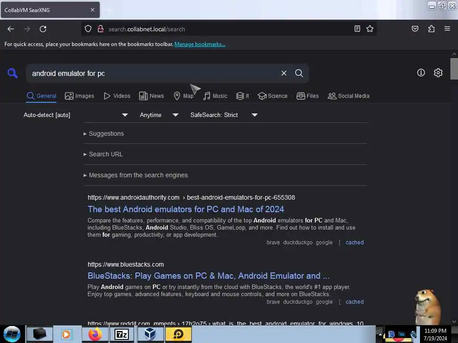
Task: Open a new tab with plus button
Action: (109, 10)
